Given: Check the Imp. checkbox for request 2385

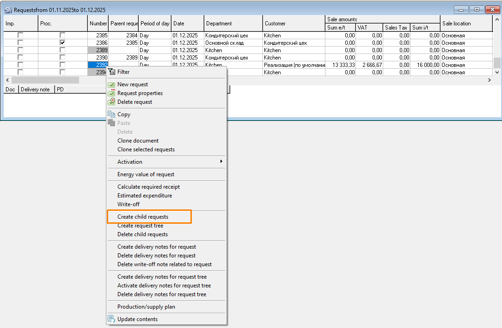Looking at the screenshot, I should [x=20, y=36].
